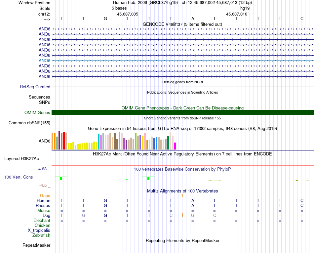Click the tall dark maroon GTEx bar
The width and height of the screenshot is (314, 253).
59,140
